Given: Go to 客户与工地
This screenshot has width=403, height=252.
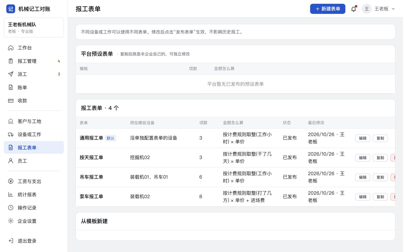Looking at the screenshot, I should [x=34, y=121].
